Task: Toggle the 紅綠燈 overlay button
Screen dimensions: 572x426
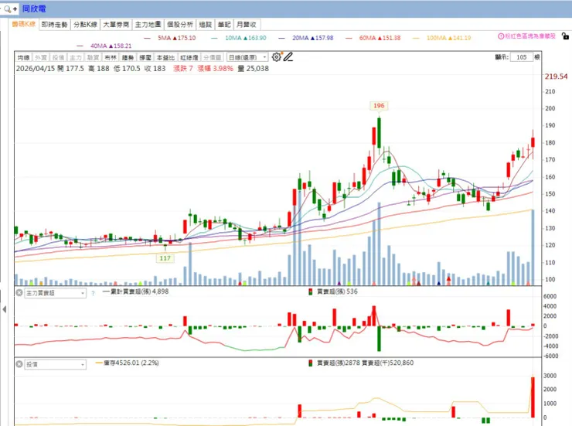Action: tap(189, 58)
